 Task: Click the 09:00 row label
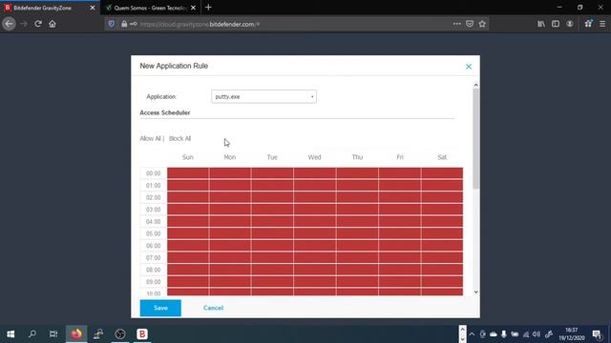[x=153, y=282]
